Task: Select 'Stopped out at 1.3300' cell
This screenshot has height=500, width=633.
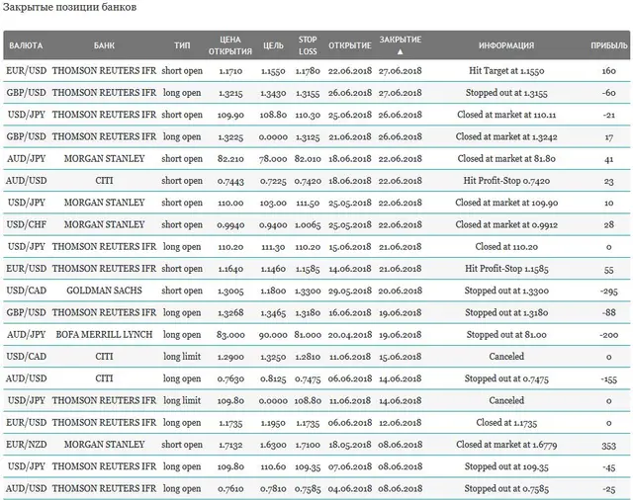Action: click(506, 291)
